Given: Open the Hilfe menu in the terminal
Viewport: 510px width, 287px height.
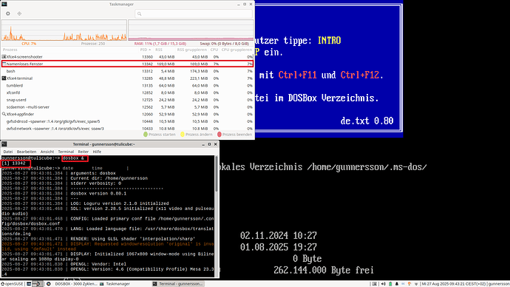Looking at the screenshot, I should point(97,152).
